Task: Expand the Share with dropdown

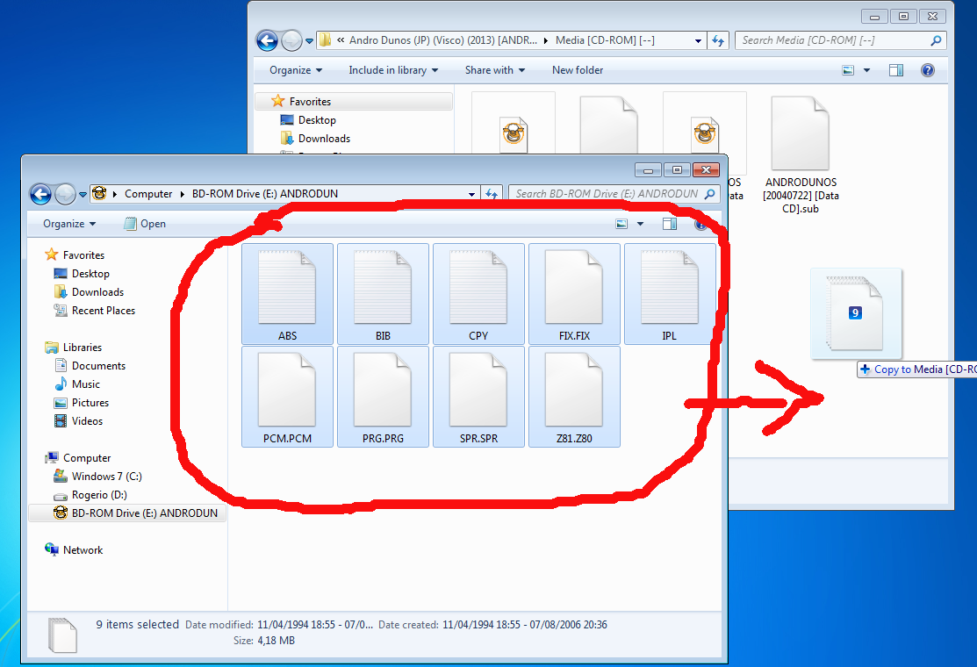Action: click(x=494, y=70)
